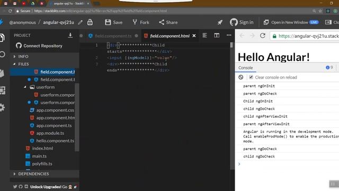Click the @anonymous user link
This screenshot has height=191, width=339.
click(x=22, y=22)
